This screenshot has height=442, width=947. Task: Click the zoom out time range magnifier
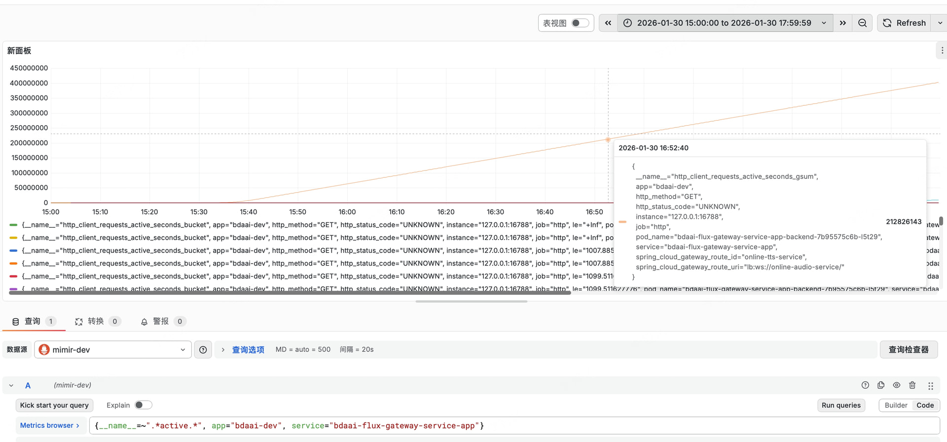tap(862, 23)
